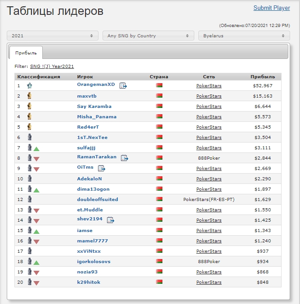Screen dimensions: 300x304
Task: Open player RamanTarakan profile
Action: (97, 156)
